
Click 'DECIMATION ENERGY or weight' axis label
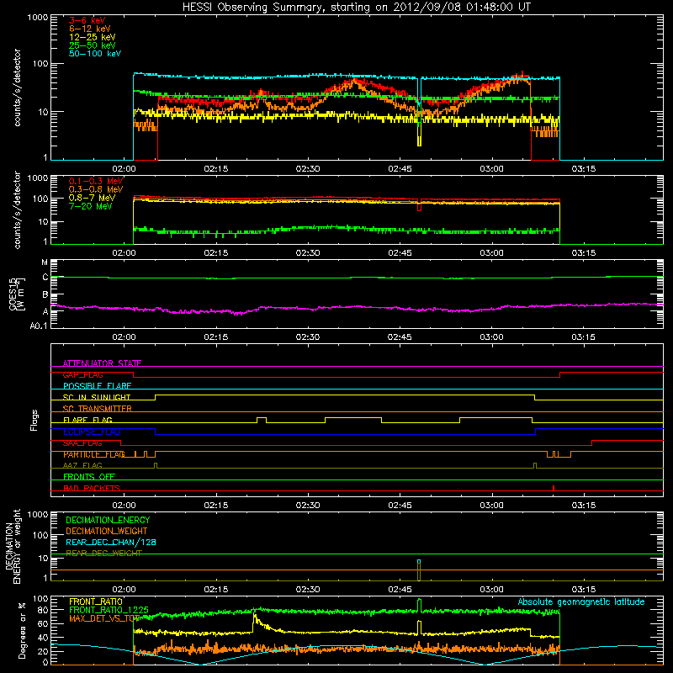[13, 546]
